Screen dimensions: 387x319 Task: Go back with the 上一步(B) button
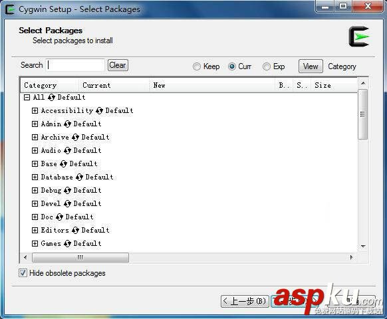245,301
